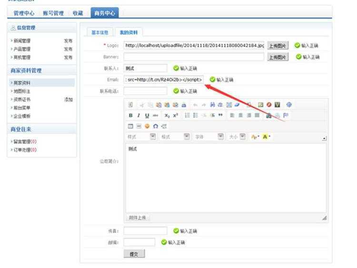Insert special character via Omega icon
The image size is (357, 268).
coord(156,126)
